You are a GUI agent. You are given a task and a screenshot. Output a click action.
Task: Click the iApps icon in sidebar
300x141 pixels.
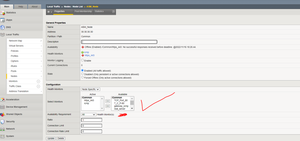tap(3, 20)
